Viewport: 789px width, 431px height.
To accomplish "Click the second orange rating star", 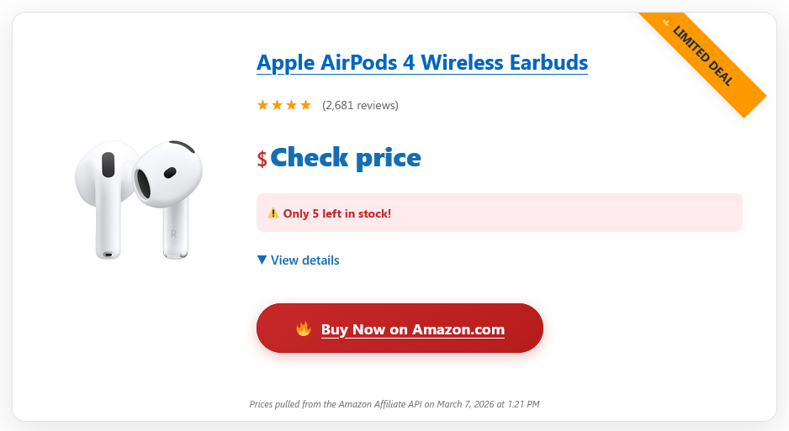I will tap(277, 105).
